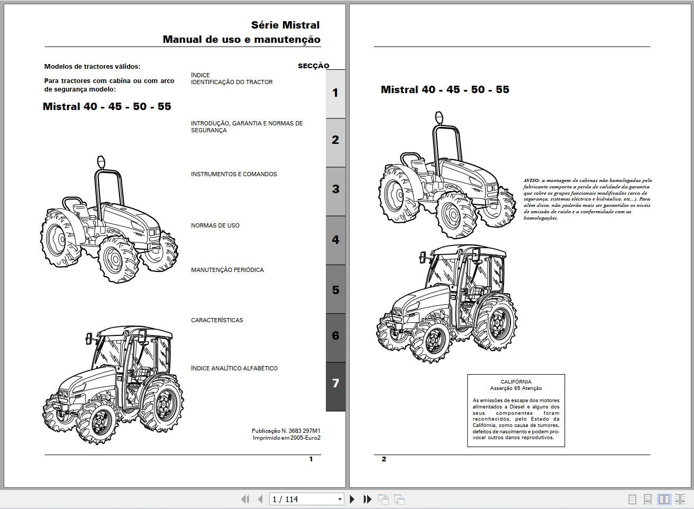Select section tab 5
Screen dimensions: 694x509
pos(335,290)
